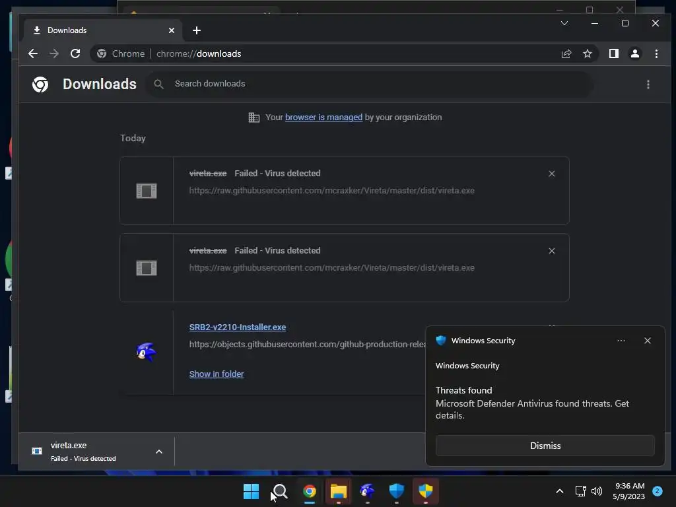Open the Windows Start menu
This screenshot has width=676, height=507.
(x=251, y=491)
